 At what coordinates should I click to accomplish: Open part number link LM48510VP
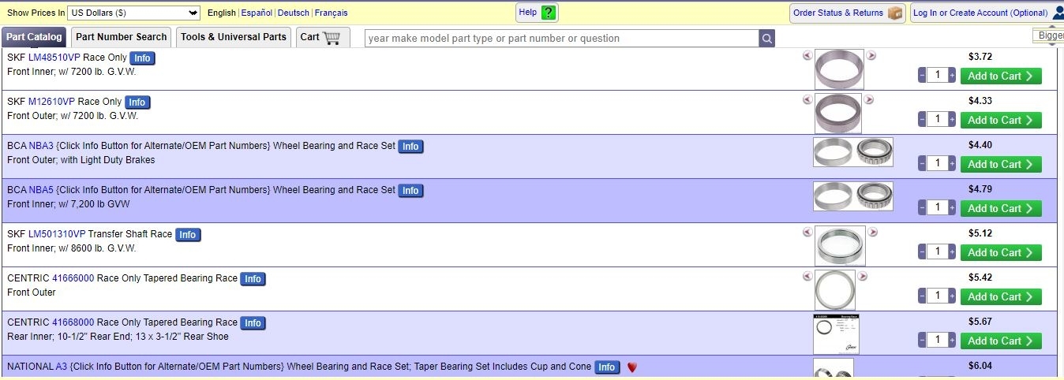(x=54, y=58)
